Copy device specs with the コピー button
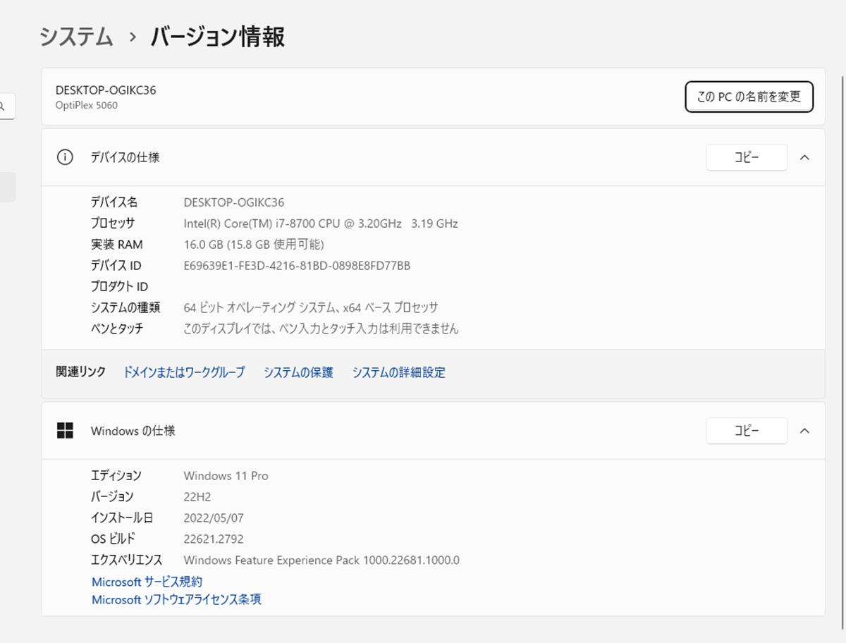Viewport: 846px width, 643px height. click(746, 157)
